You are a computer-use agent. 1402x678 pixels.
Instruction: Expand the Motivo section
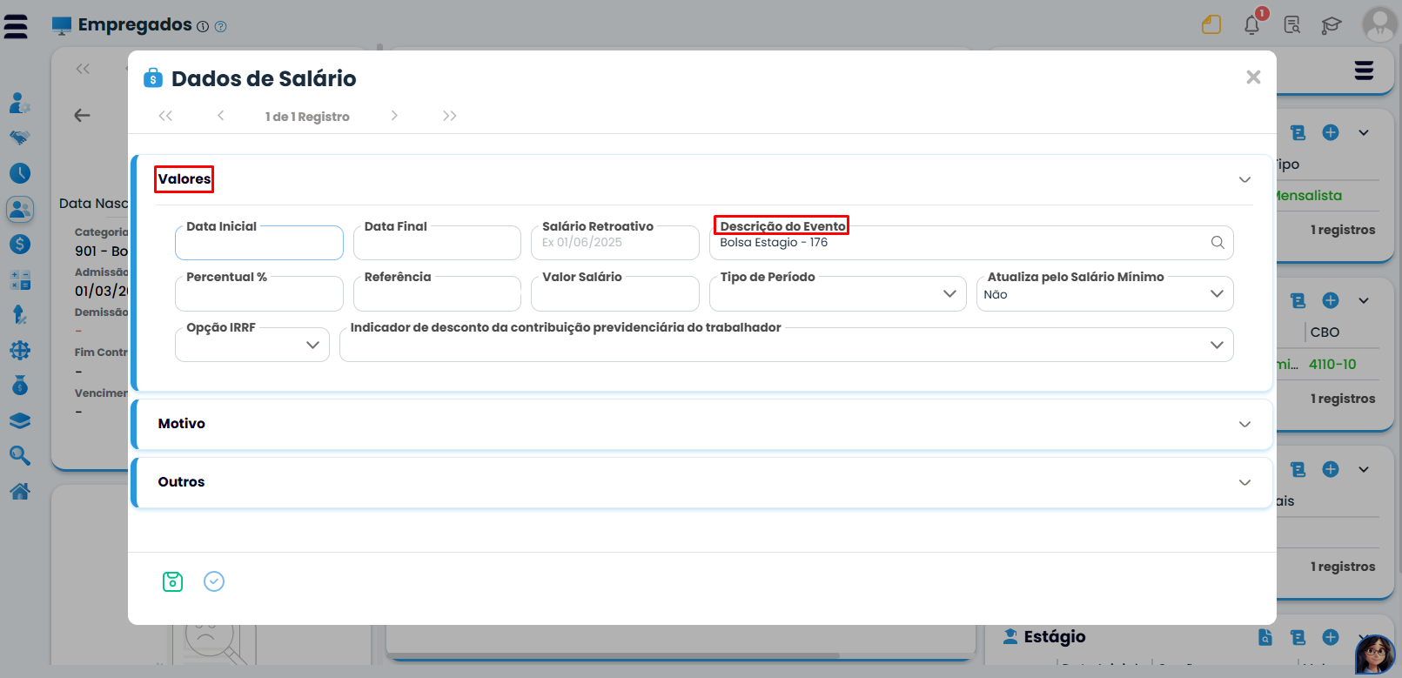(1244, 424)
